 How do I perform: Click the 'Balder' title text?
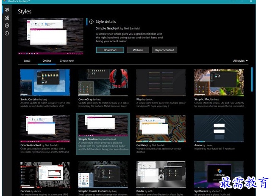coord(140,191)
